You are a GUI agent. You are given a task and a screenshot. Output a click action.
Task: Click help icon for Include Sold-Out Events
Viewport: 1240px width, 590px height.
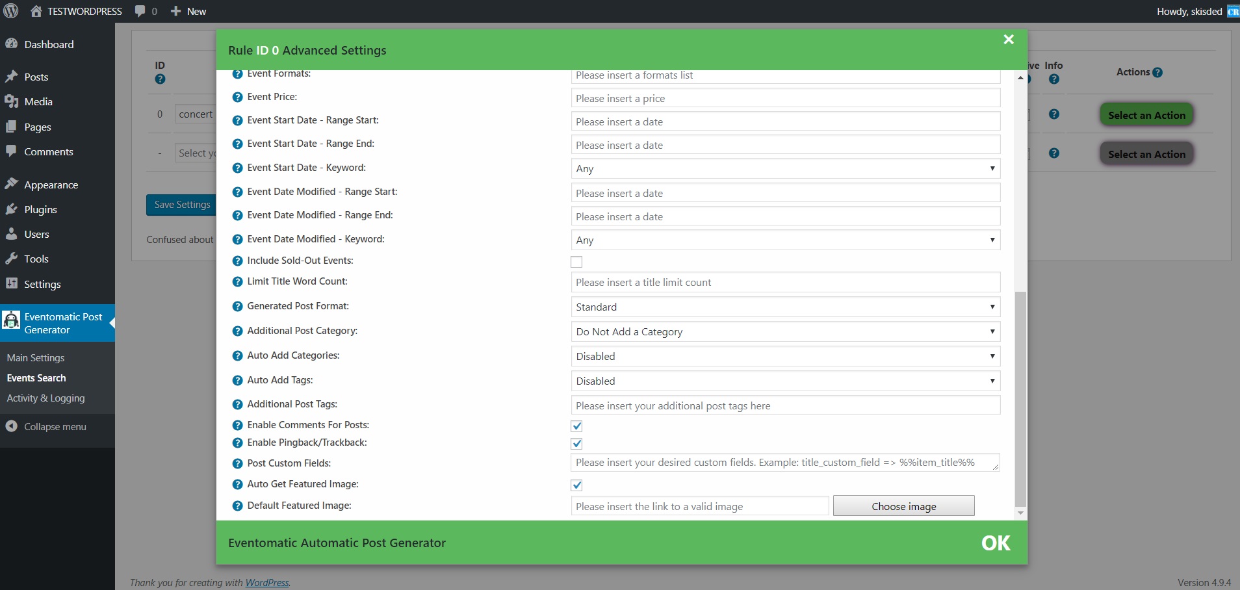[x=237, y=261]
